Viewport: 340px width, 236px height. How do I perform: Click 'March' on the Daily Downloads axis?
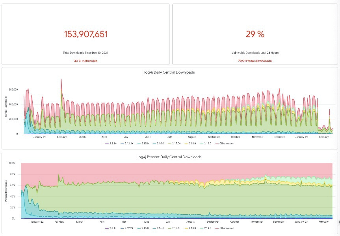[x=82, y=137]
